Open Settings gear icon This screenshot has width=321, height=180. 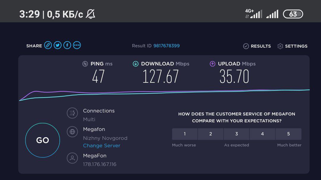click(280, 46)
